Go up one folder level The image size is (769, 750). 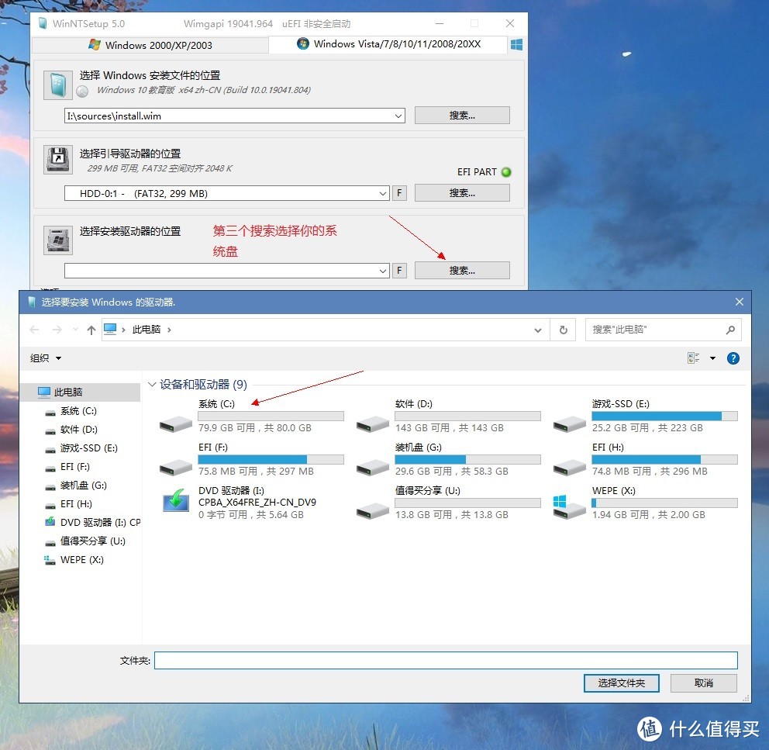pos(91,330)
